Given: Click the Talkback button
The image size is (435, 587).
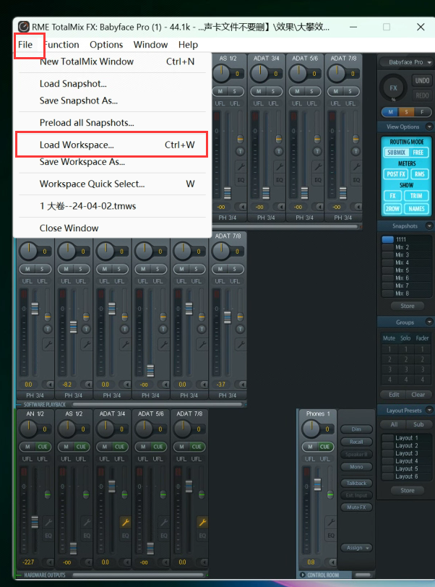Looking at the screenshot, I should (356, 483).
